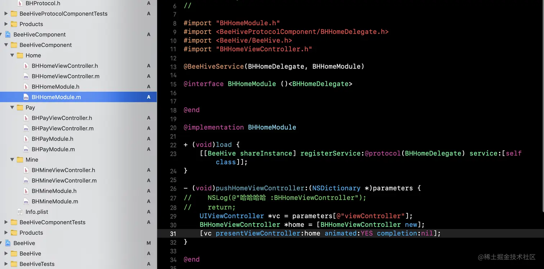This screenshot has width=544, height=269.
Task: Collapse the Home folder
Action: click(x=12, y=55)
